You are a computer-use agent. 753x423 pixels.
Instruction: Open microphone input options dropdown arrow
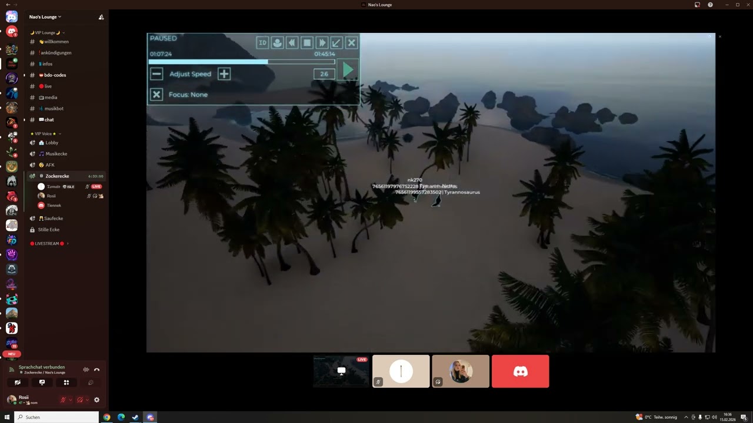point(71,400)
